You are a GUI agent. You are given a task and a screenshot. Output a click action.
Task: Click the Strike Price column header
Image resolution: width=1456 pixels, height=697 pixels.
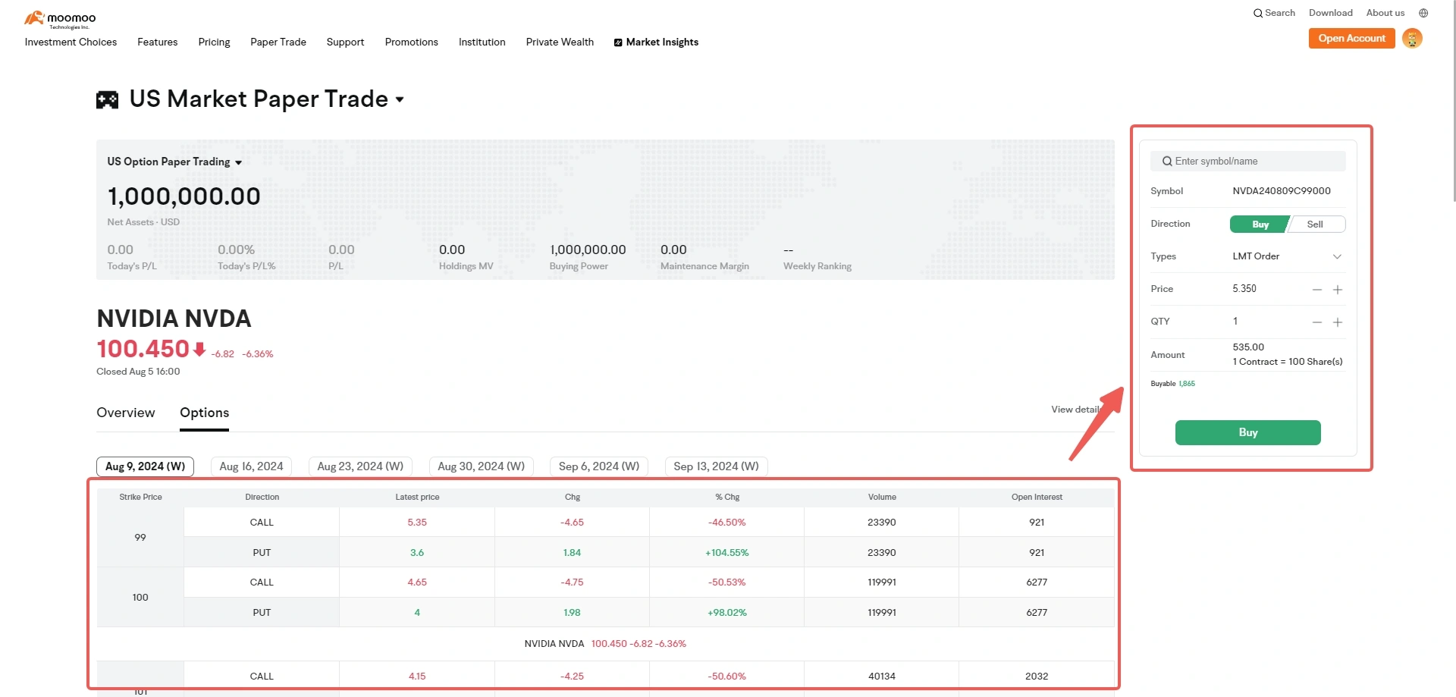tap(140, 498)
